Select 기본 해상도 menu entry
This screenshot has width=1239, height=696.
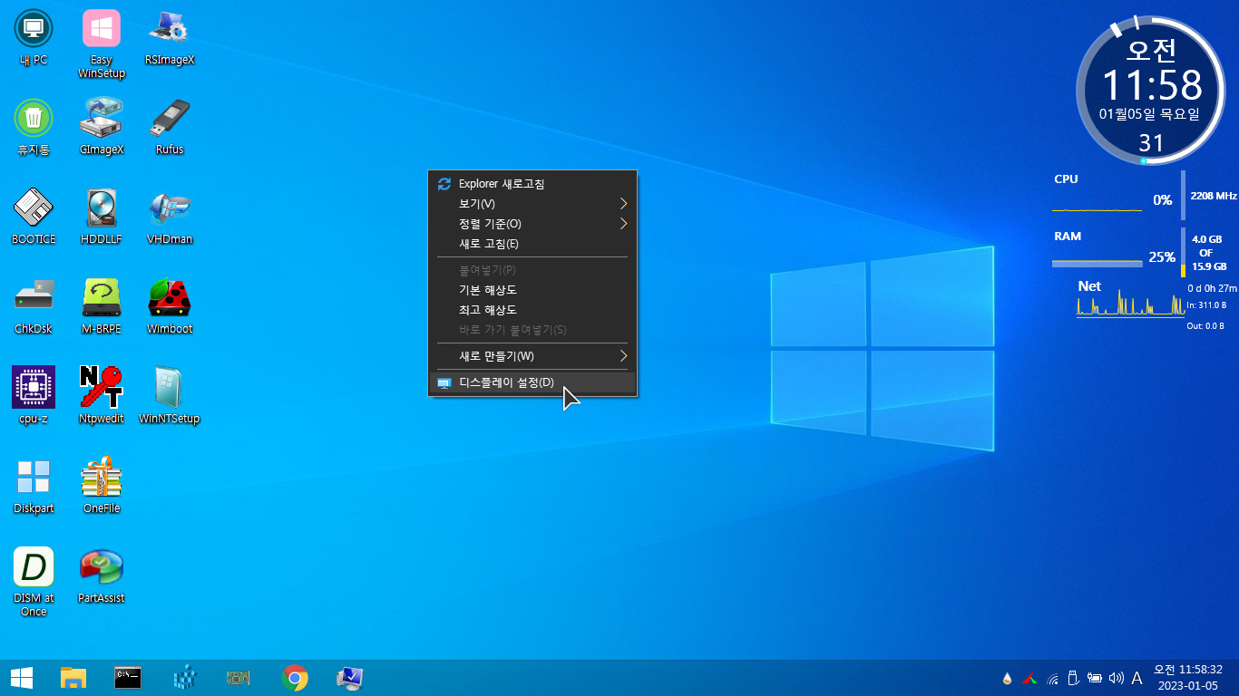532,290
